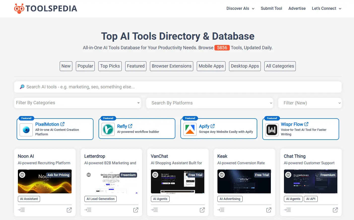354x220 pixels.
Task: Expand the Discover AIs menu
Action: (240, 9)
